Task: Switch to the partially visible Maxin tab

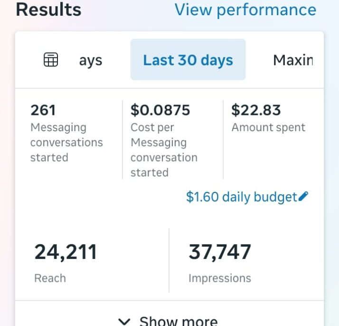Action: 293,60
